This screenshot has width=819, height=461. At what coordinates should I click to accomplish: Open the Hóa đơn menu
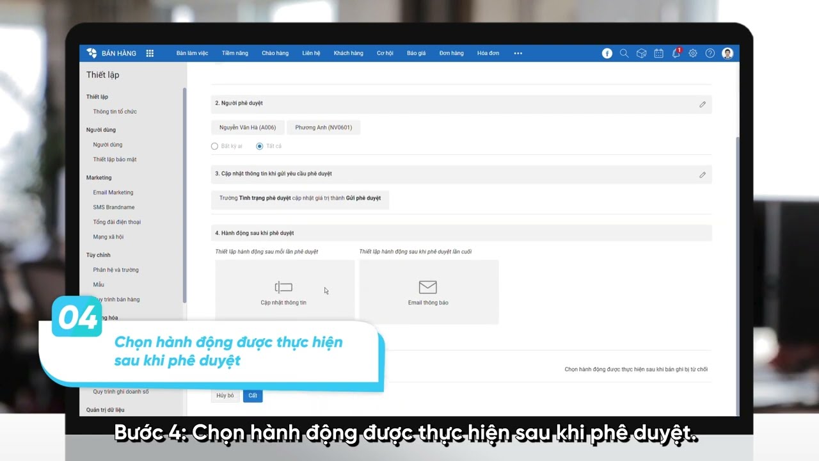coord(488,53)
